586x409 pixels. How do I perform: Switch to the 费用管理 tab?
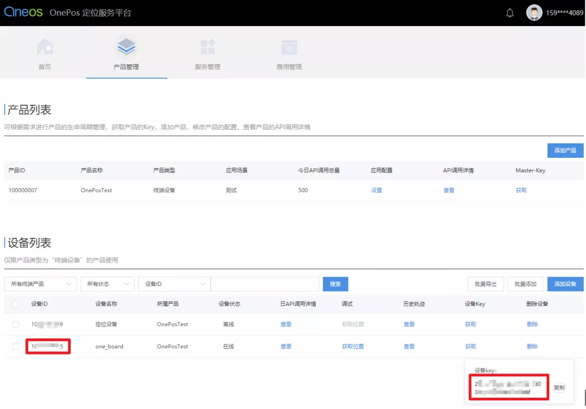pos(289,54)
